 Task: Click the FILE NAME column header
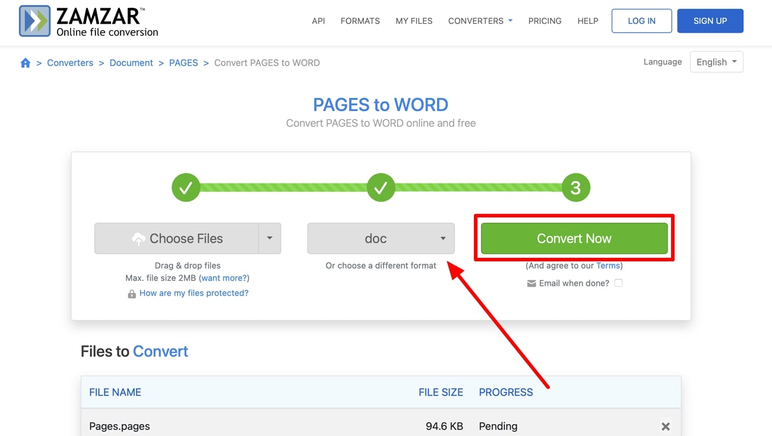point(115,393)
